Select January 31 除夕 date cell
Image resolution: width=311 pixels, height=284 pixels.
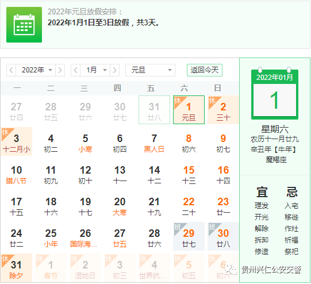(17, 268)
